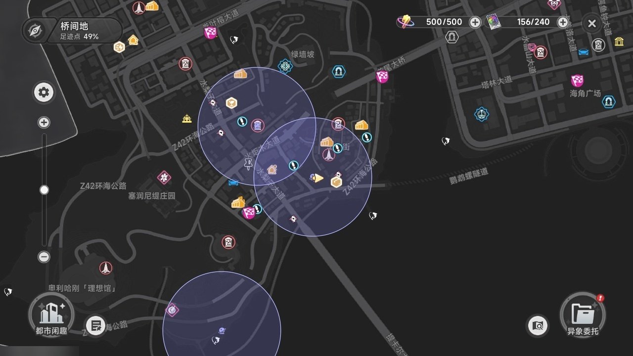Select the yellow church marker by Z42环海公路
Screen dimensions: 633x356
coord(187,119)
